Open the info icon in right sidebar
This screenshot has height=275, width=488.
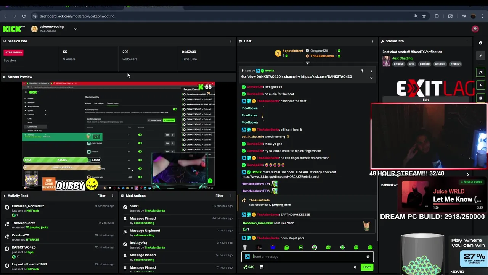click(x=480, y=43)
